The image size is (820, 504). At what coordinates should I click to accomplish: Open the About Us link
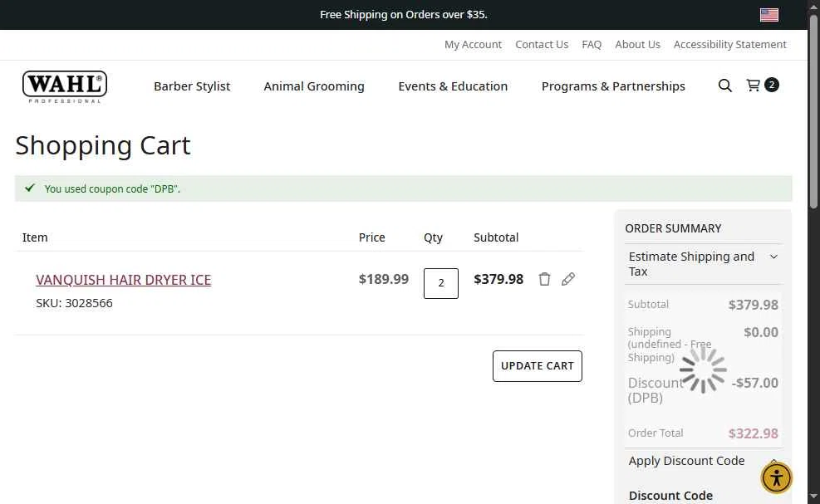(x=637, y=45)
